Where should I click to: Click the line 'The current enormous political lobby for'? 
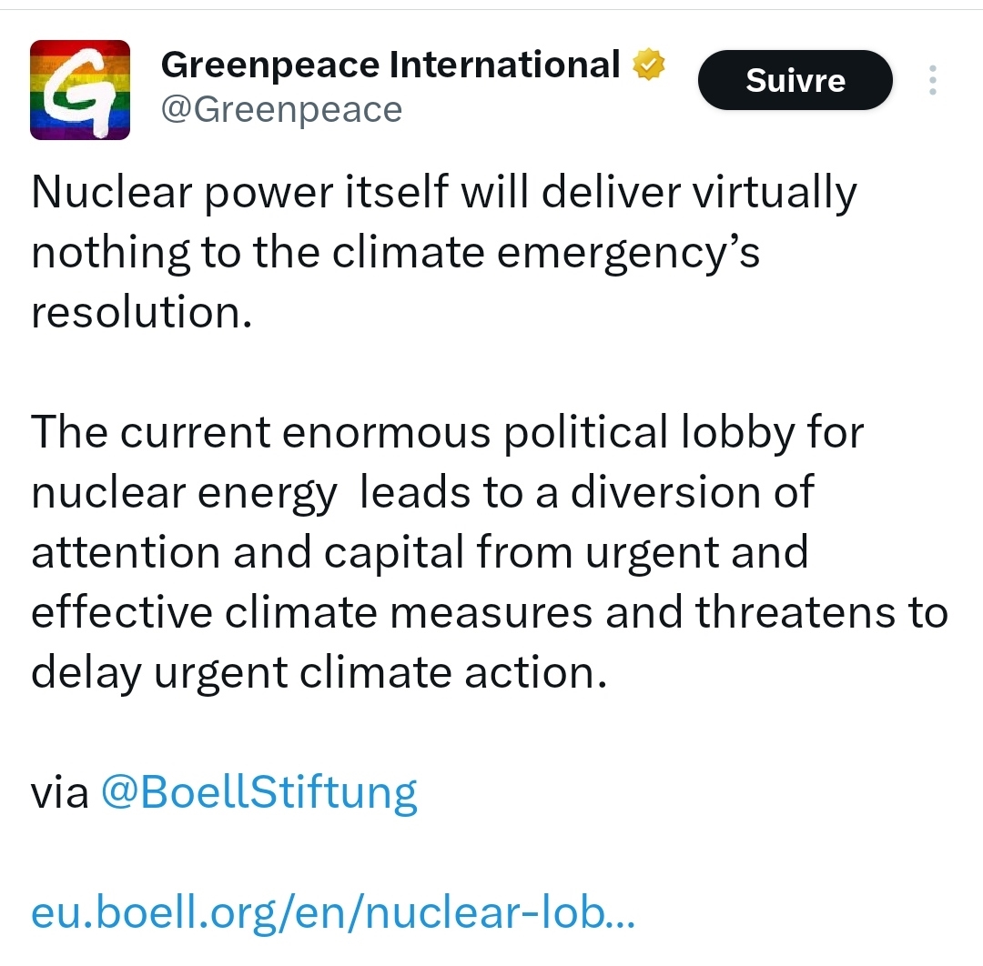click(447, 433)
